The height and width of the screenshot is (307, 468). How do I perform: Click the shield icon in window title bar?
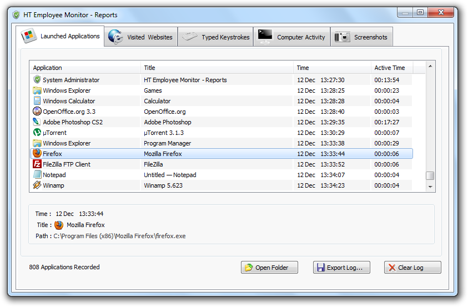pos(16,14)
